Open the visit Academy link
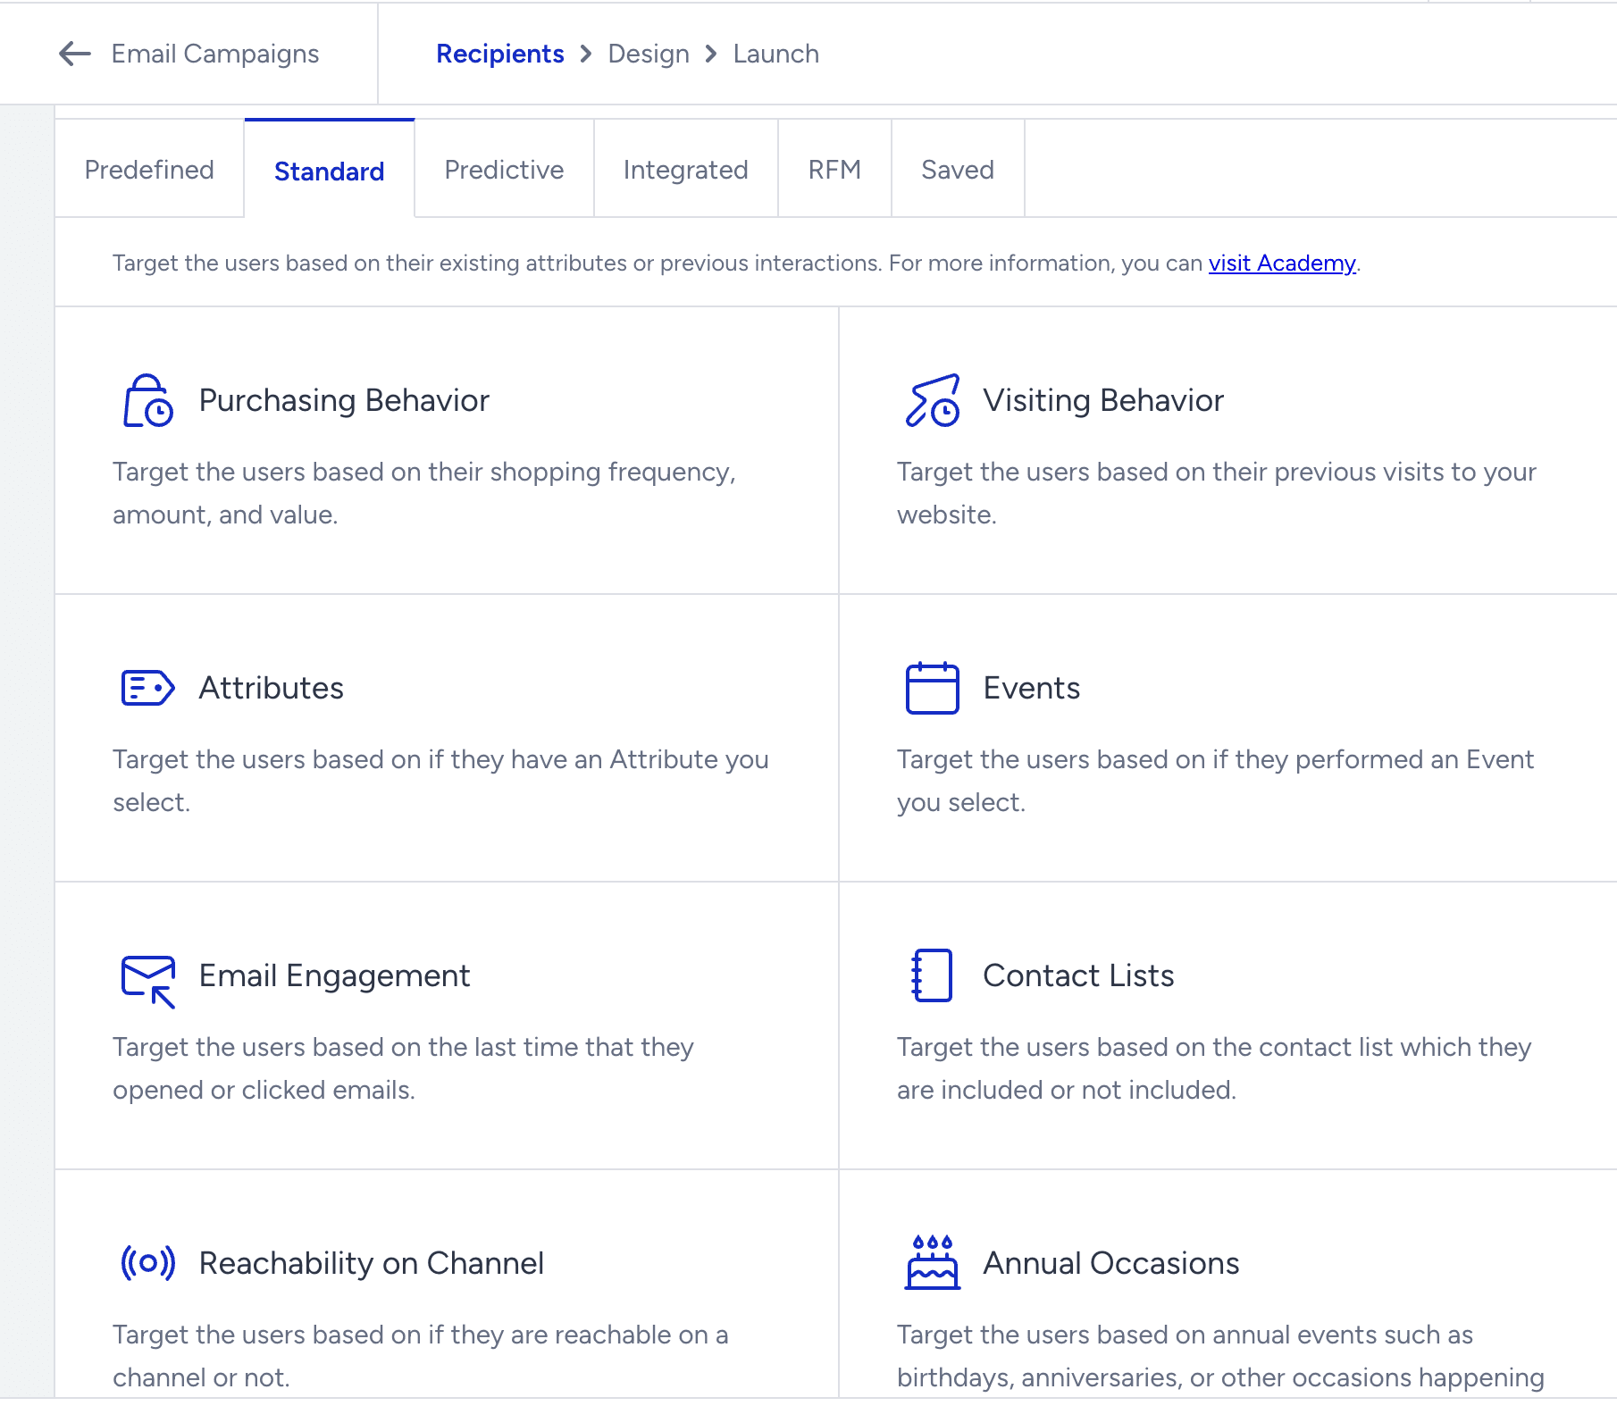The image size is (1617, 1406). coord(1281,264)
